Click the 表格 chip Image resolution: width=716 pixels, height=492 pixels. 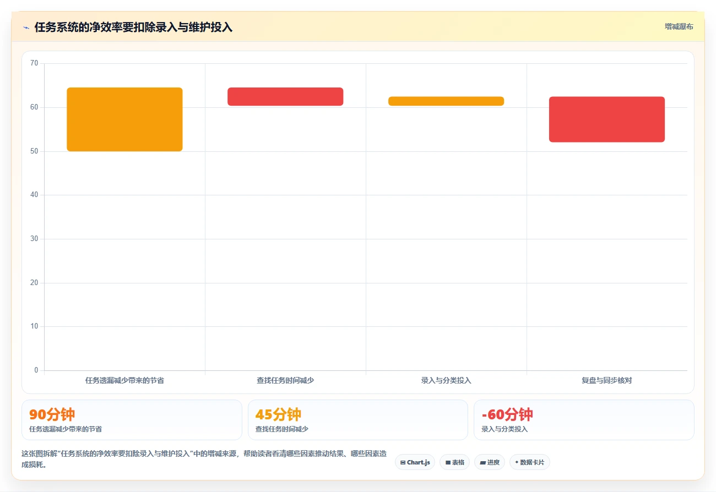pos(454,462)
